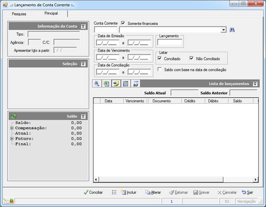Click the Data de Vencimento start date field
Screen dimensions: 266x207
coord(108,57)
